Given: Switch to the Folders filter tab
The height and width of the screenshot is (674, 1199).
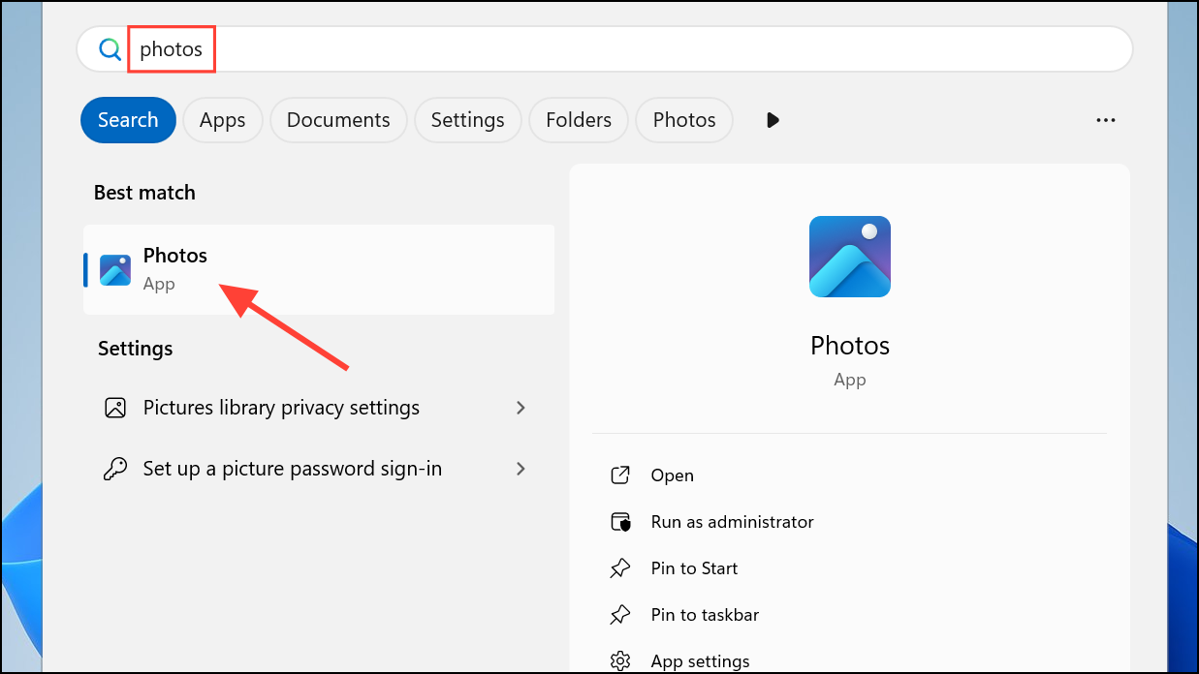Looking at the screenshot, I should [x=579, y=120].
